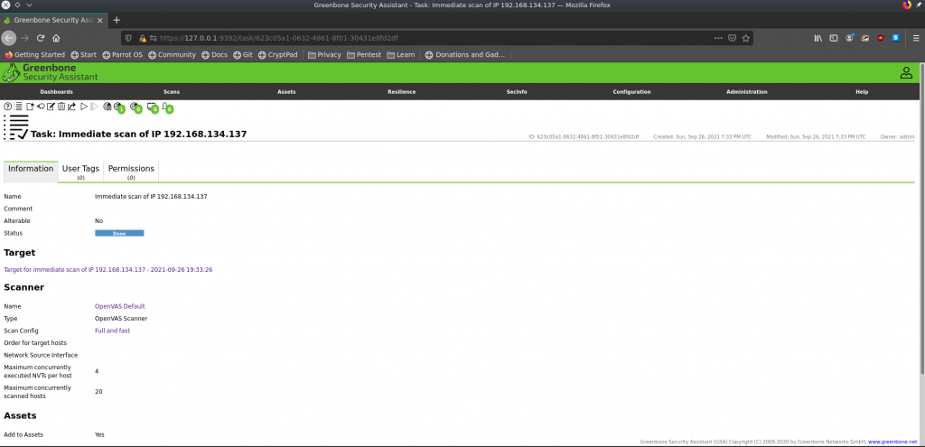Go to the Task List icon
Screen dimensions: 925x447
click(18, 107)
